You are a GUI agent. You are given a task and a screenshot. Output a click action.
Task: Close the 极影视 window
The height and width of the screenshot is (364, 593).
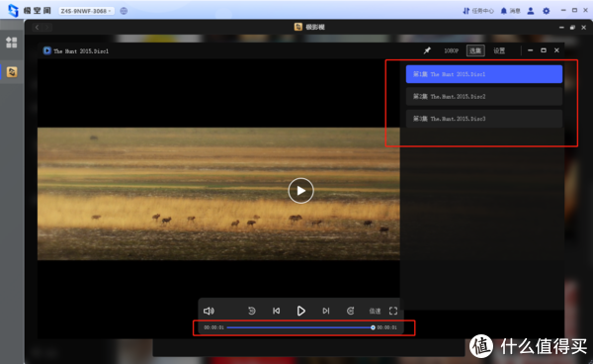pos(584,28)
